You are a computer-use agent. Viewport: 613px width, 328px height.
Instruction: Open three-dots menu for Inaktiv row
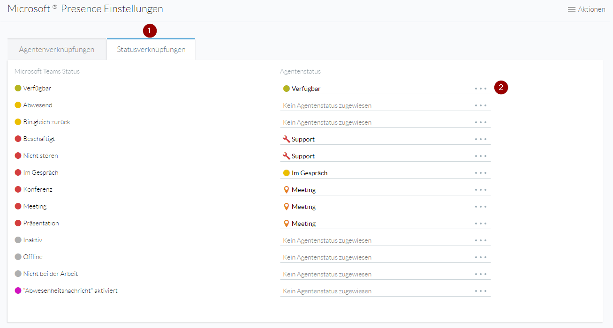481,240
